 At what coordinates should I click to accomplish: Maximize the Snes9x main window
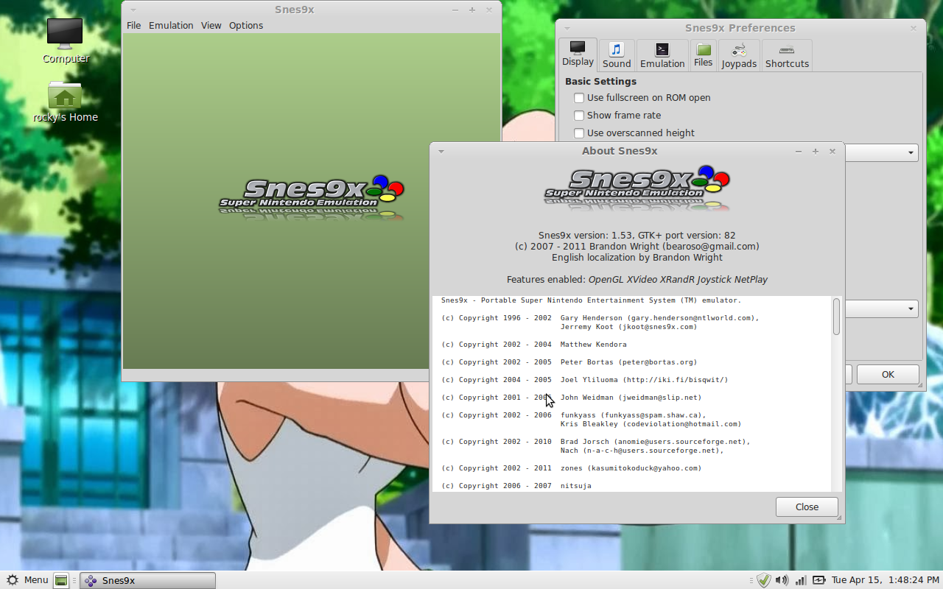click(472, 10)
